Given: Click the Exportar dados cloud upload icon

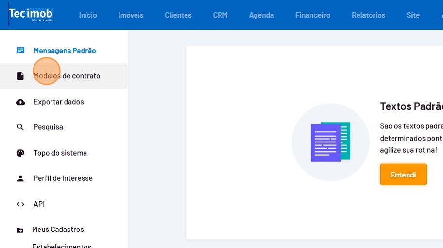Looking at the screenshot, I should coord(20,102).
